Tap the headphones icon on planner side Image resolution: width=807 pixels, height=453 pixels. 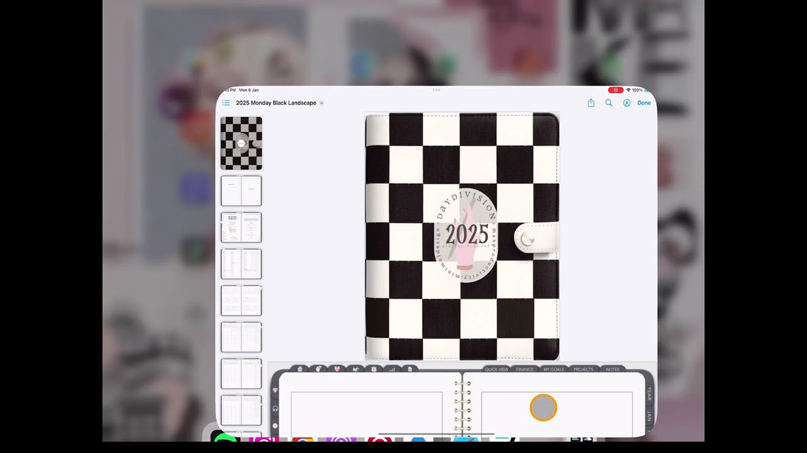[275, 408]
